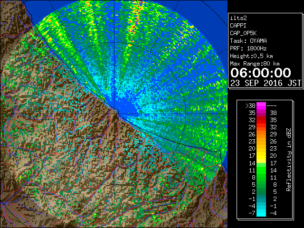
Task: Click the Height:0.5 km line
Action: click(251, 56)
